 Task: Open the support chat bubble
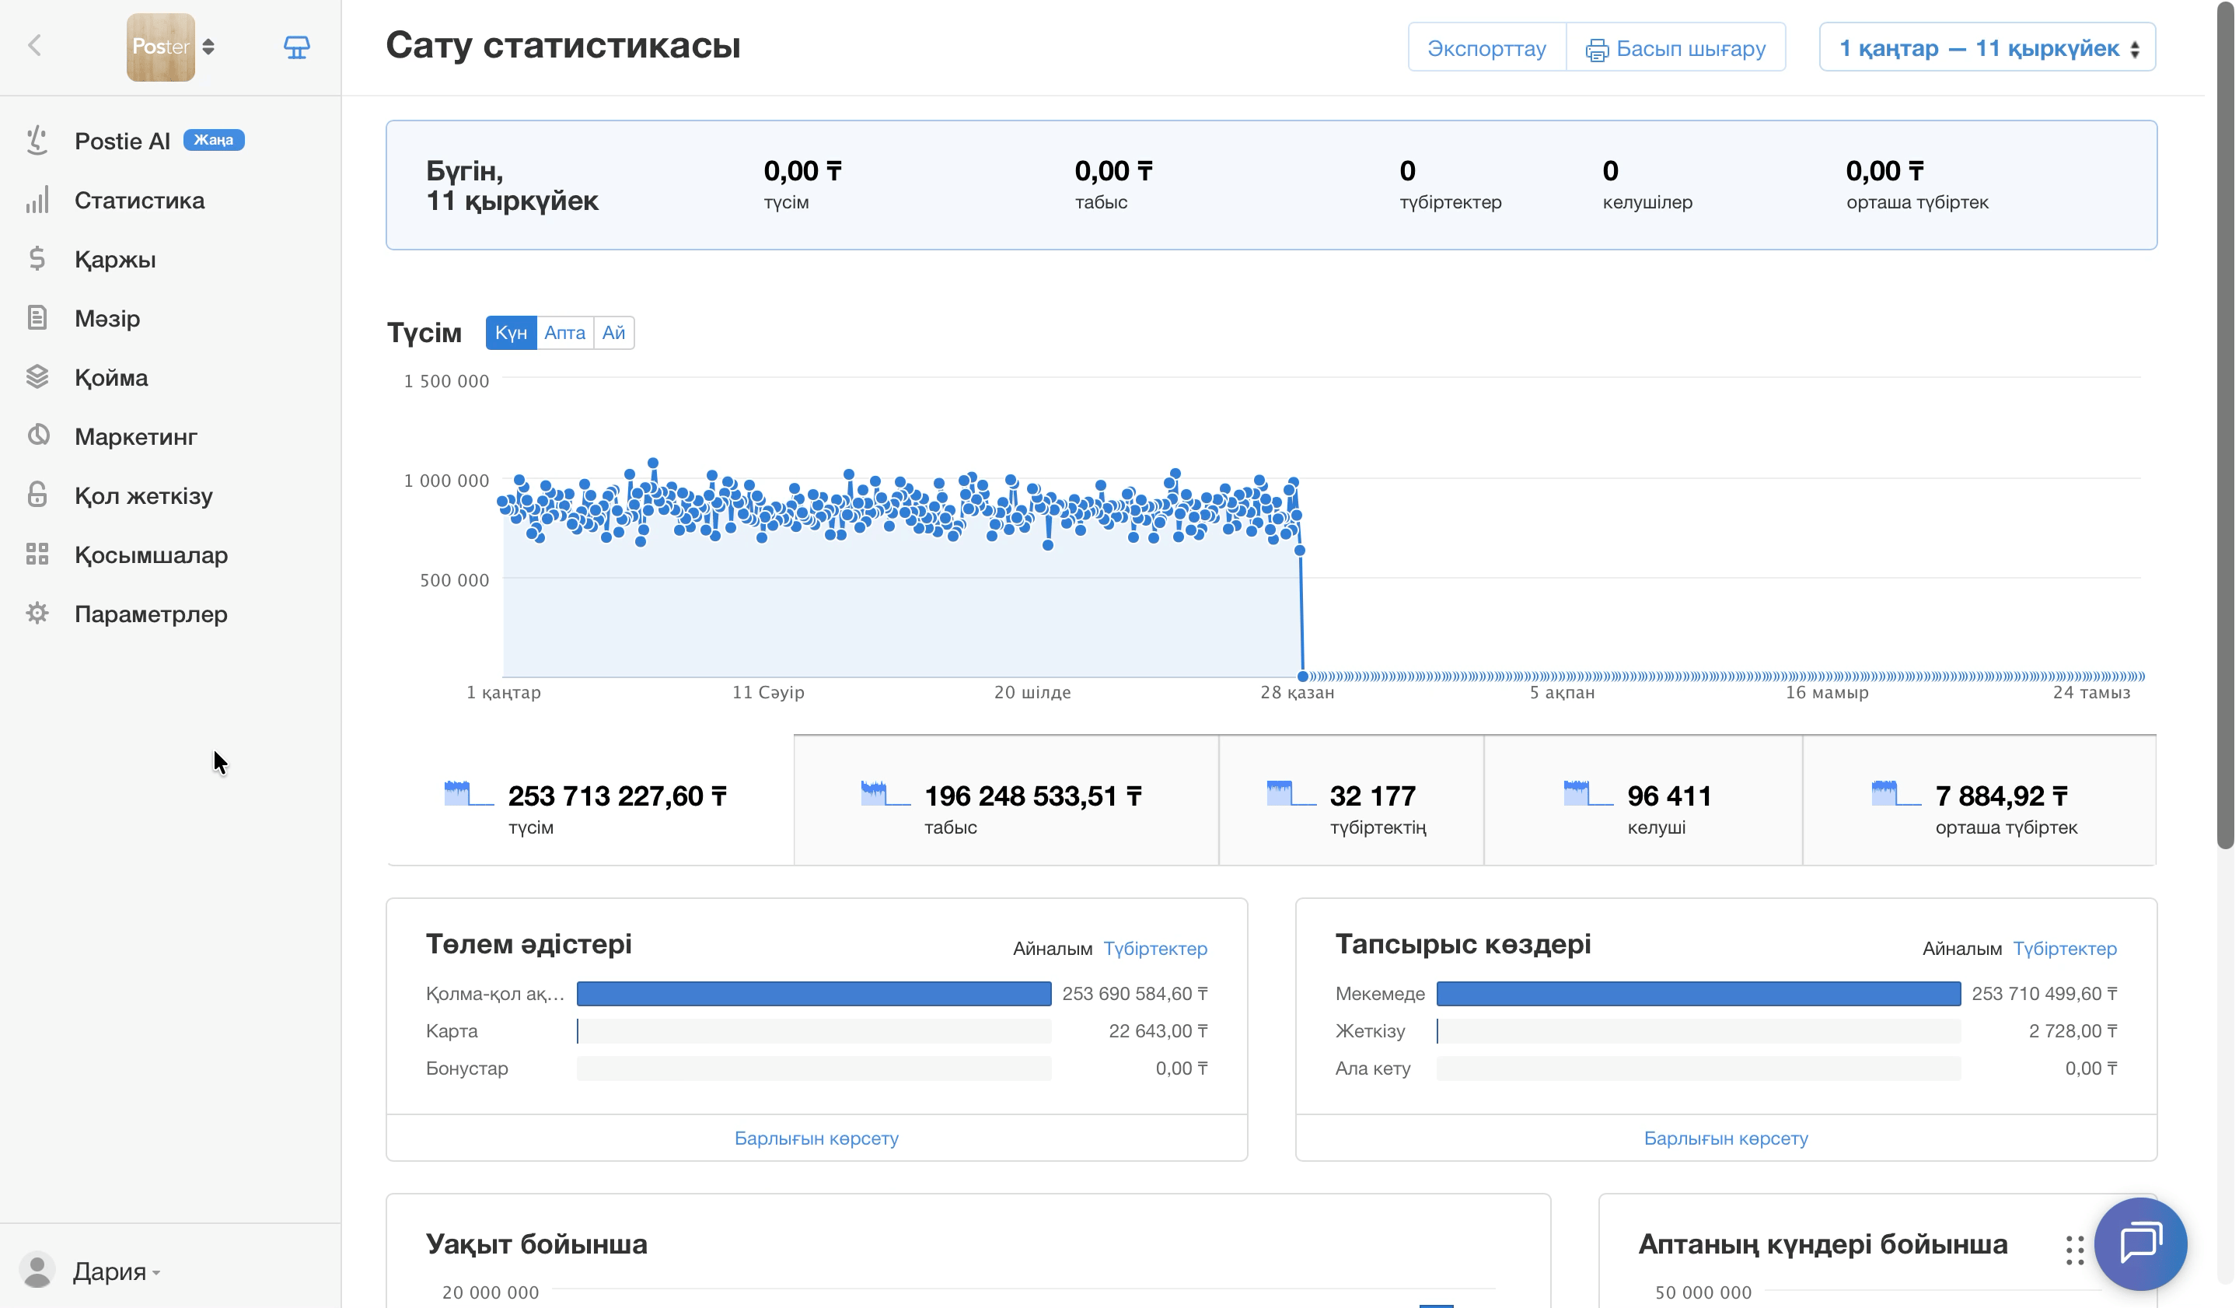click(x=2141, y=1244)
